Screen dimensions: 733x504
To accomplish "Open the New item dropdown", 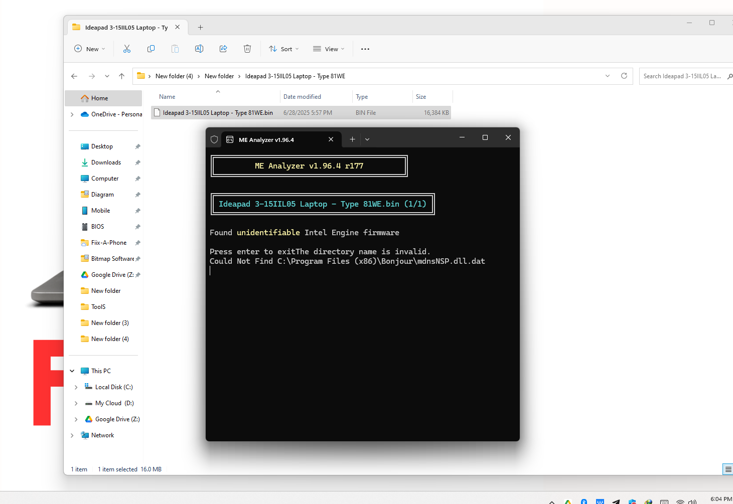I will pyautogui.click(x=90, y=49).
